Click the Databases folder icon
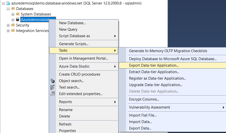This screenshot has width=226, height=133. (13, 8)
